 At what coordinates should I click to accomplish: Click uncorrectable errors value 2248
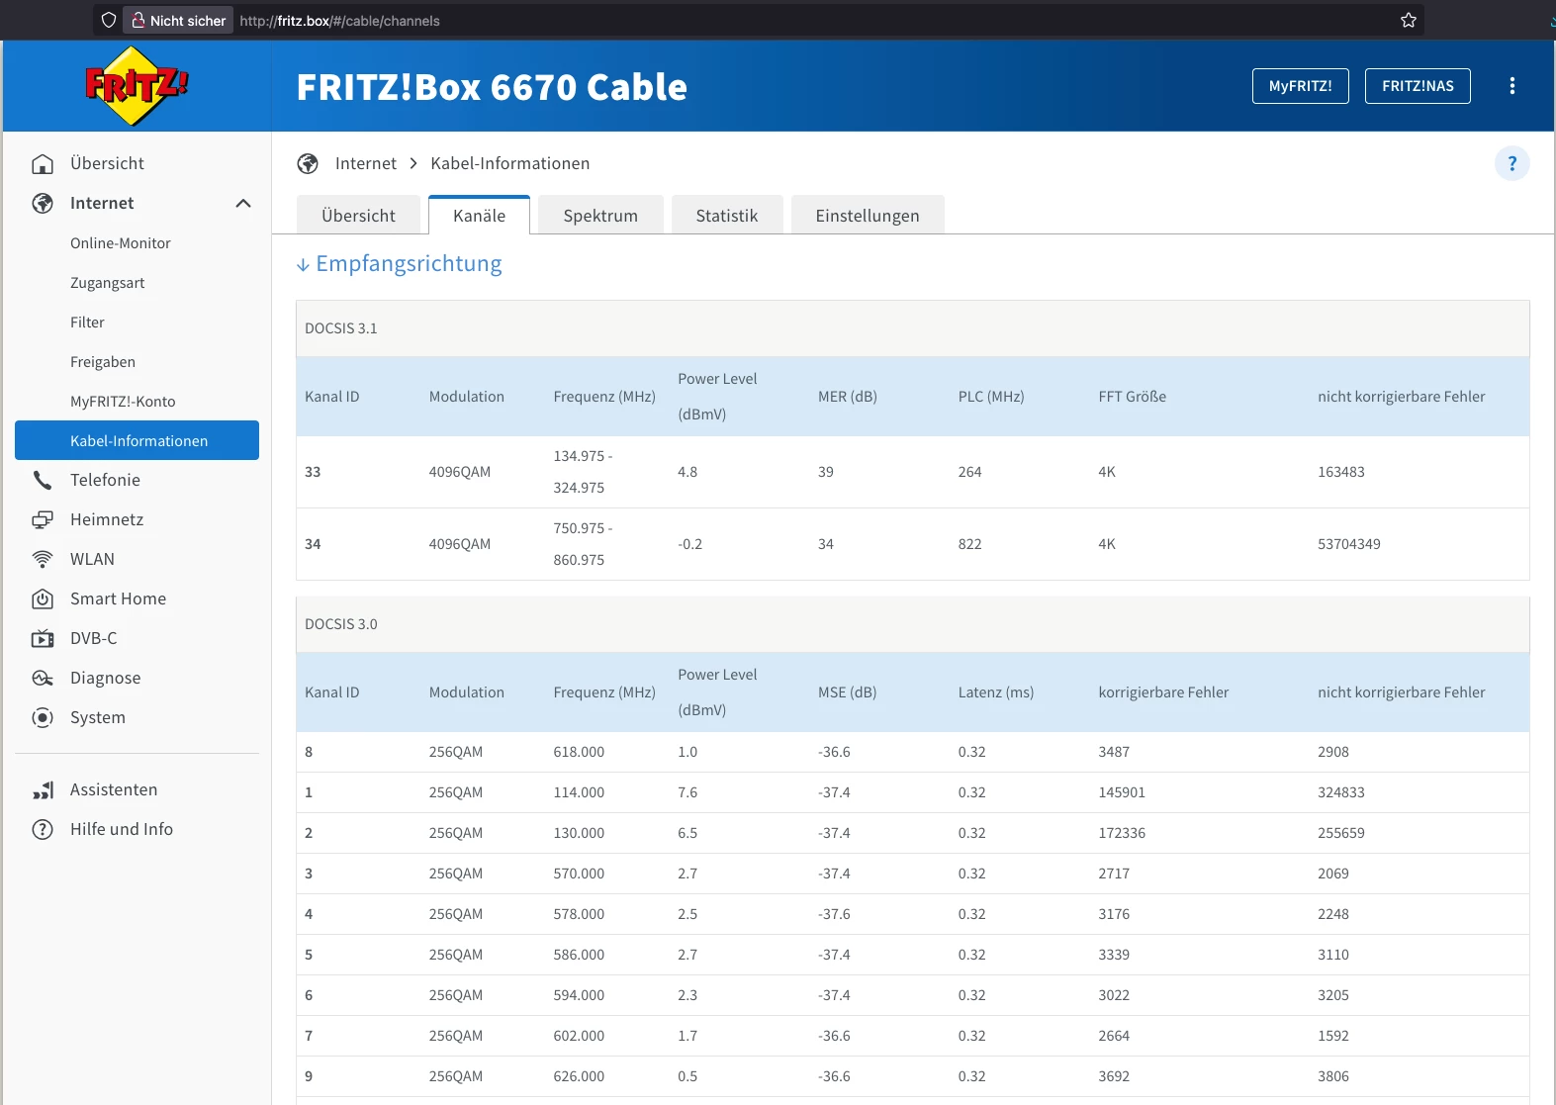tap(1333, 914)
